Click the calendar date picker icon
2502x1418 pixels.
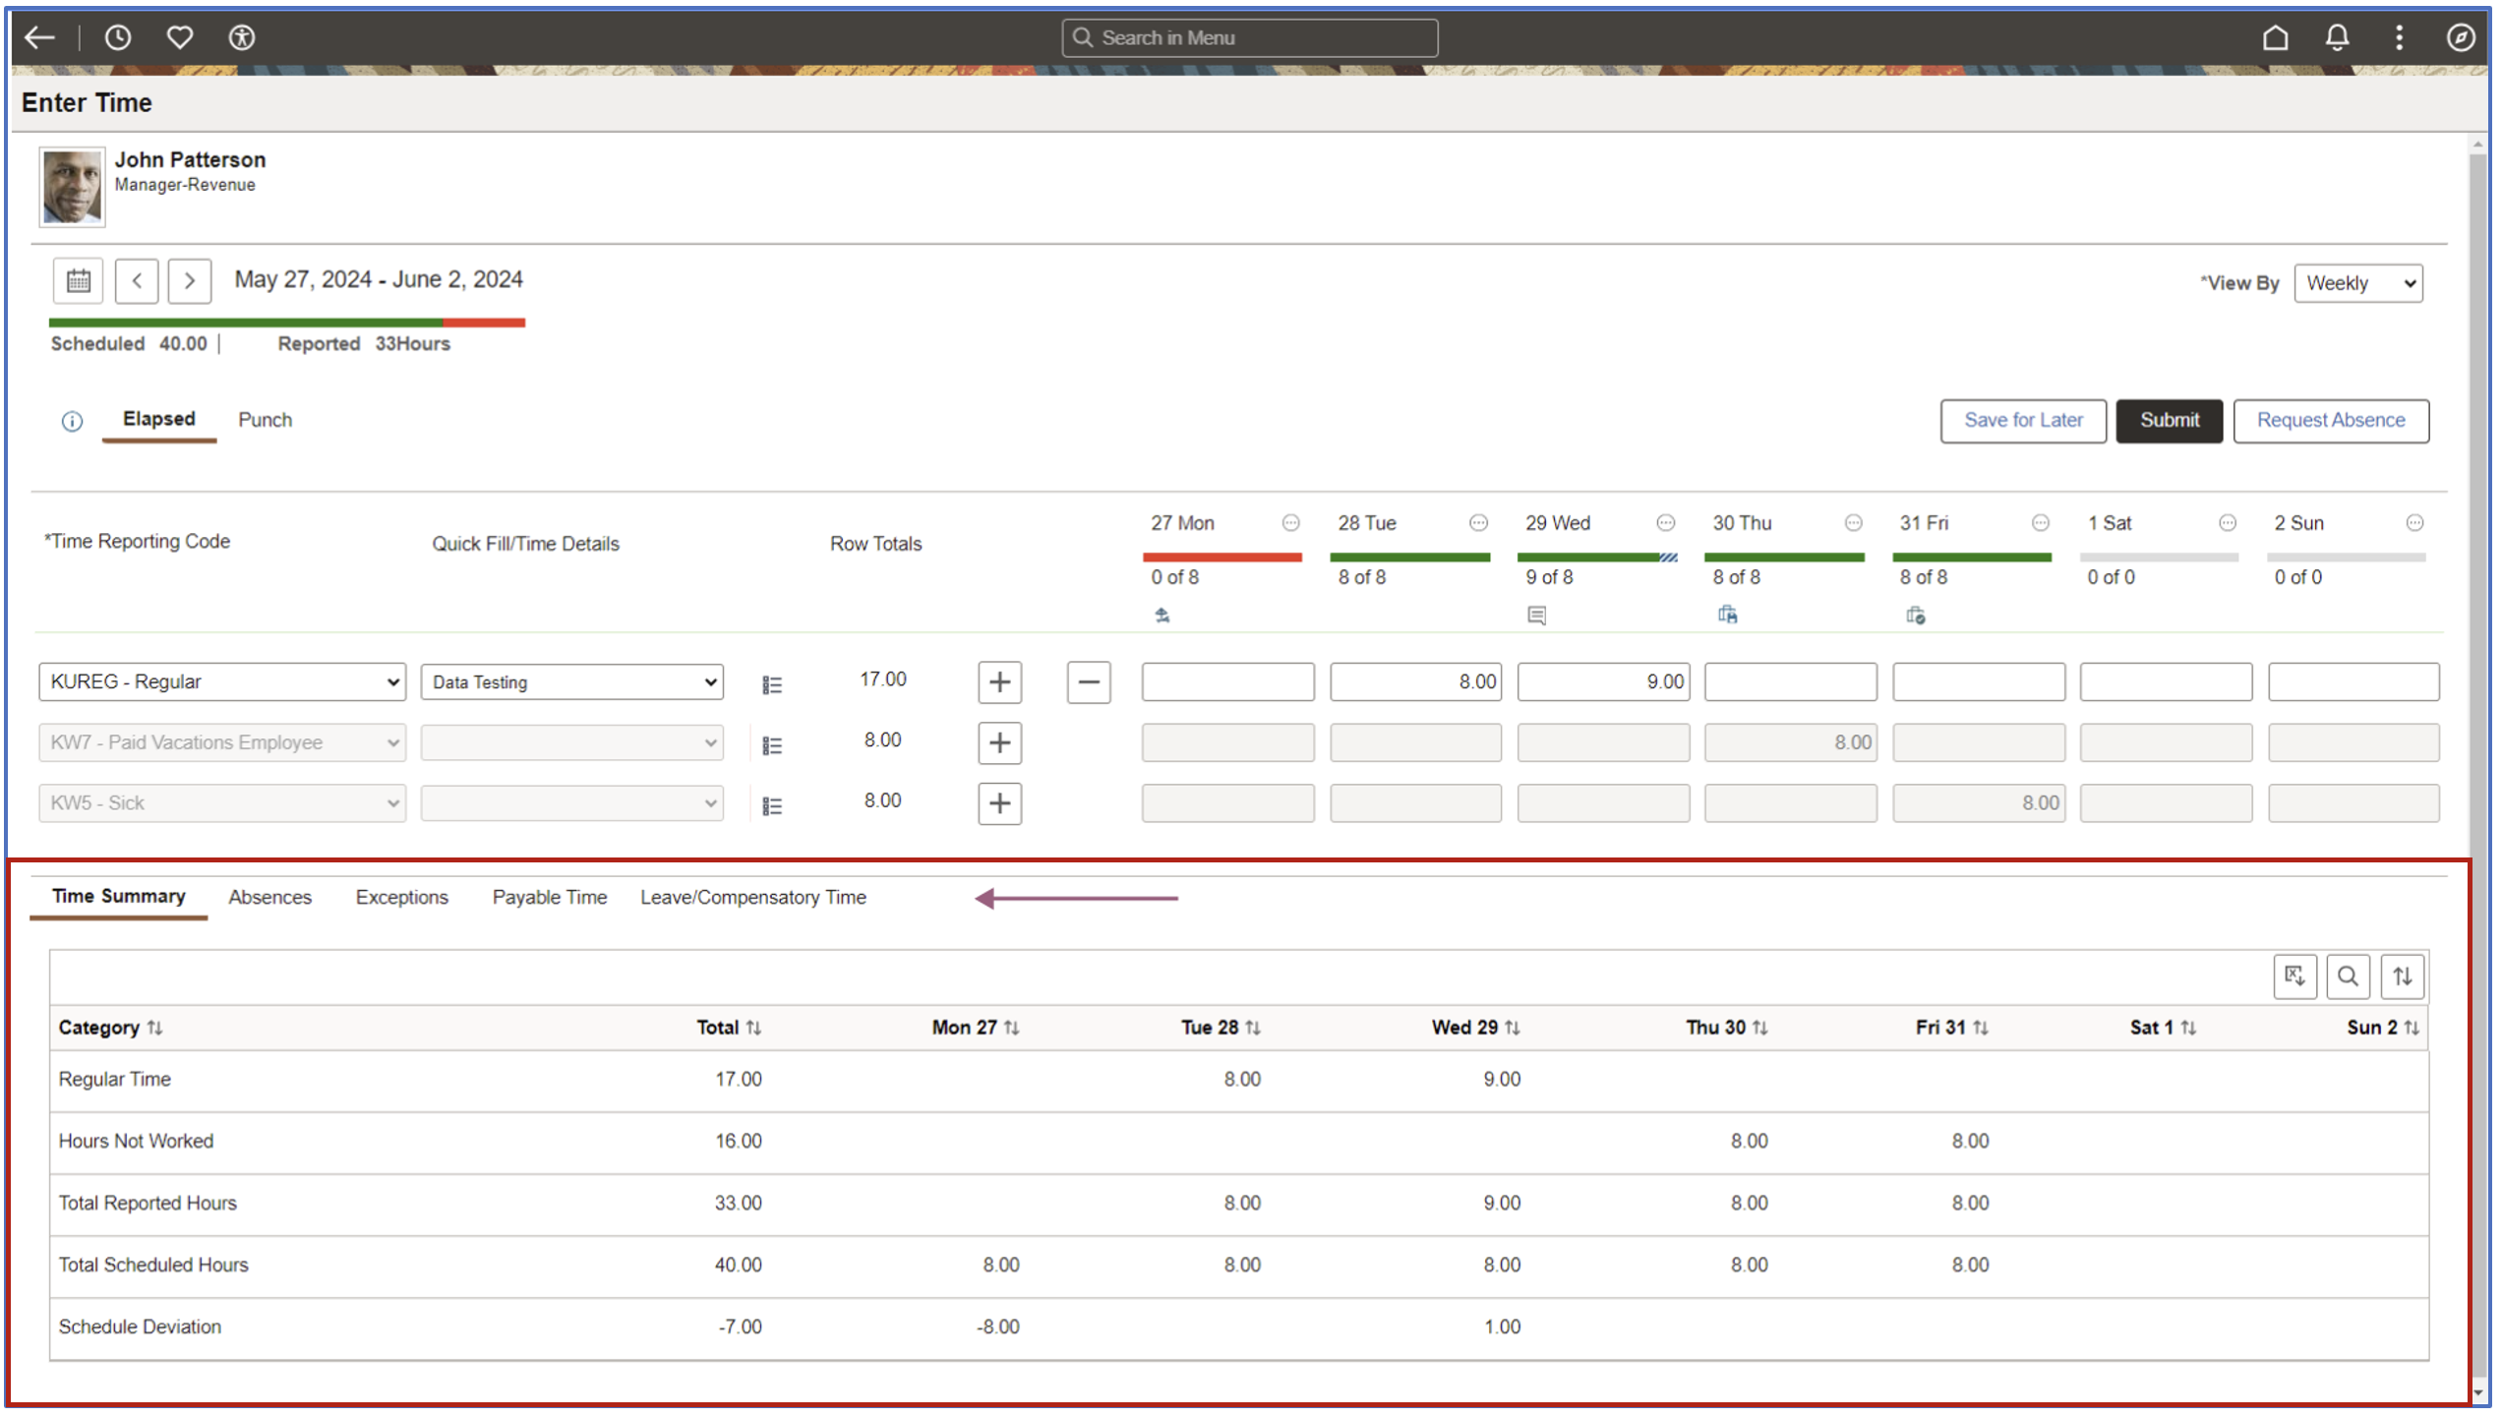(79, 281)
